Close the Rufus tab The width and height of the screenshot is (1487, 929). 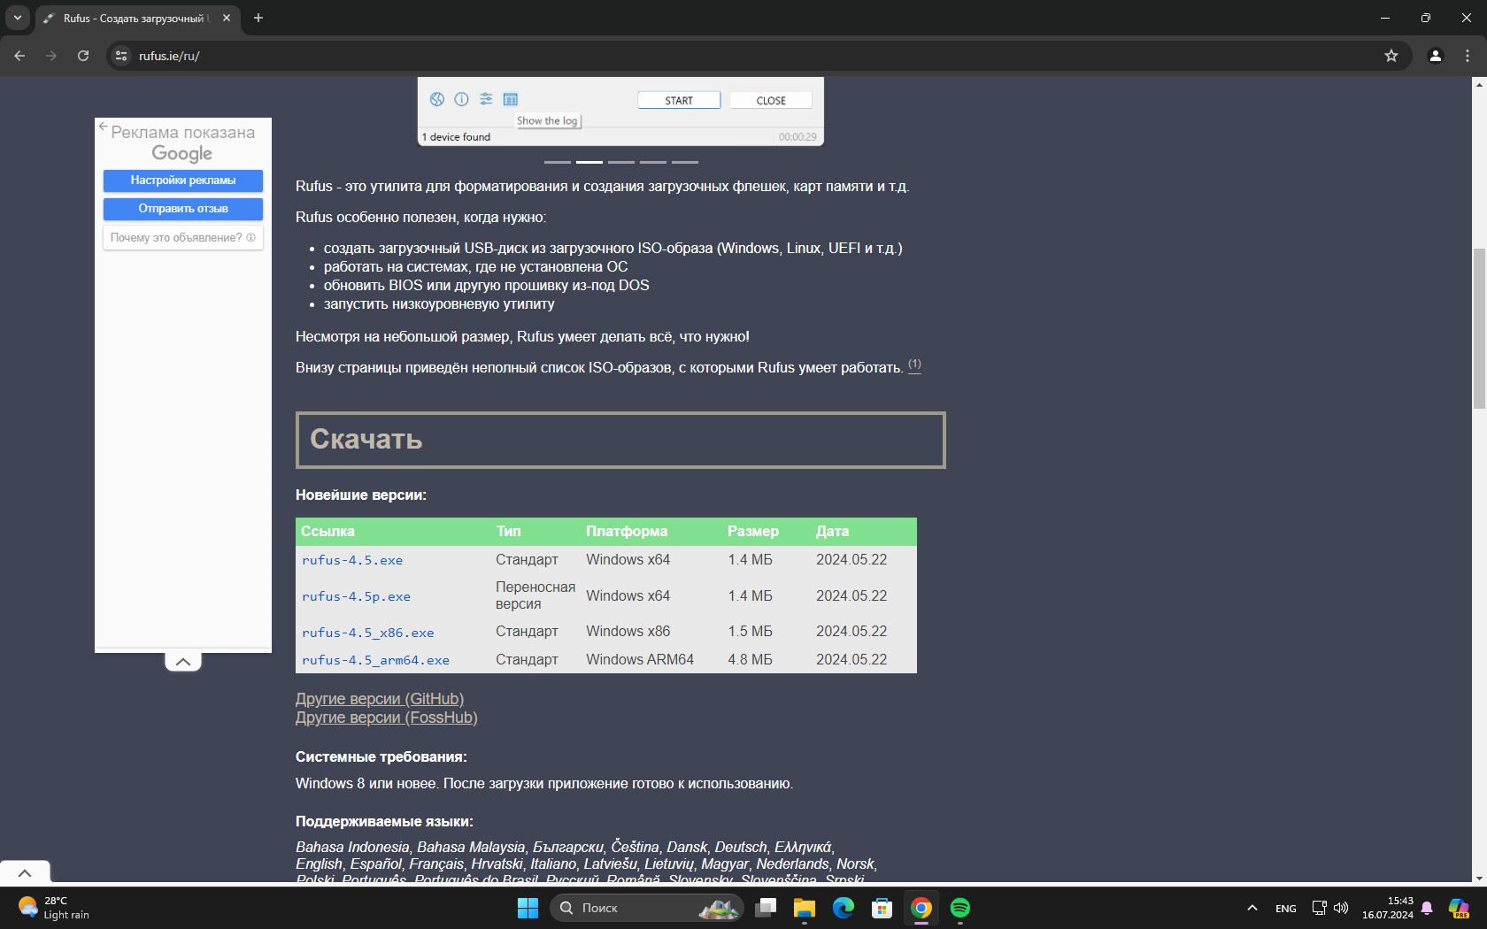(227, 18)
